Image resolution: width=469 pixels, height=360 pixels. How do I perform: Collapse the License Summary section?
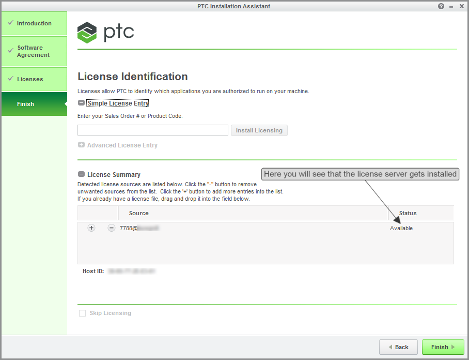81,174
